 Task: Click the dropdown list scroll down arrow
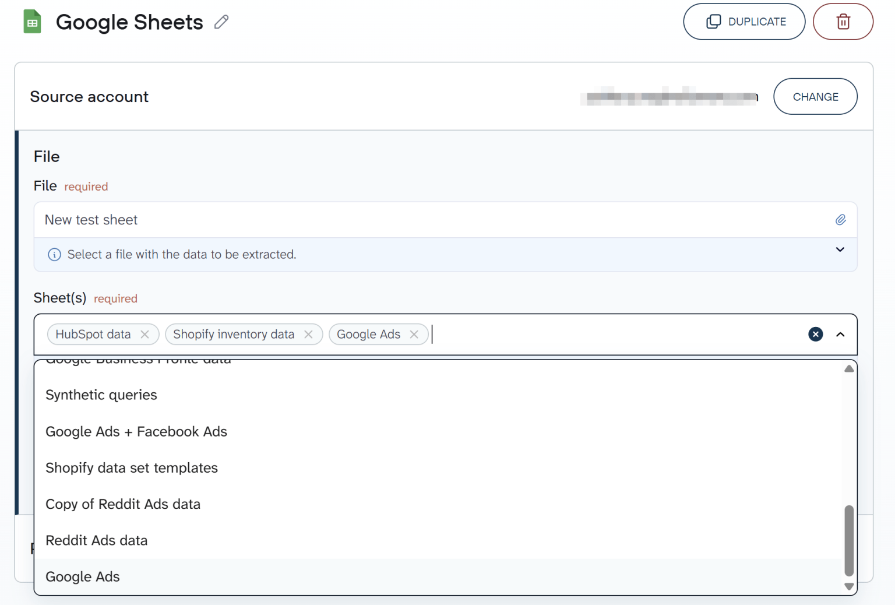coord(849,586)
